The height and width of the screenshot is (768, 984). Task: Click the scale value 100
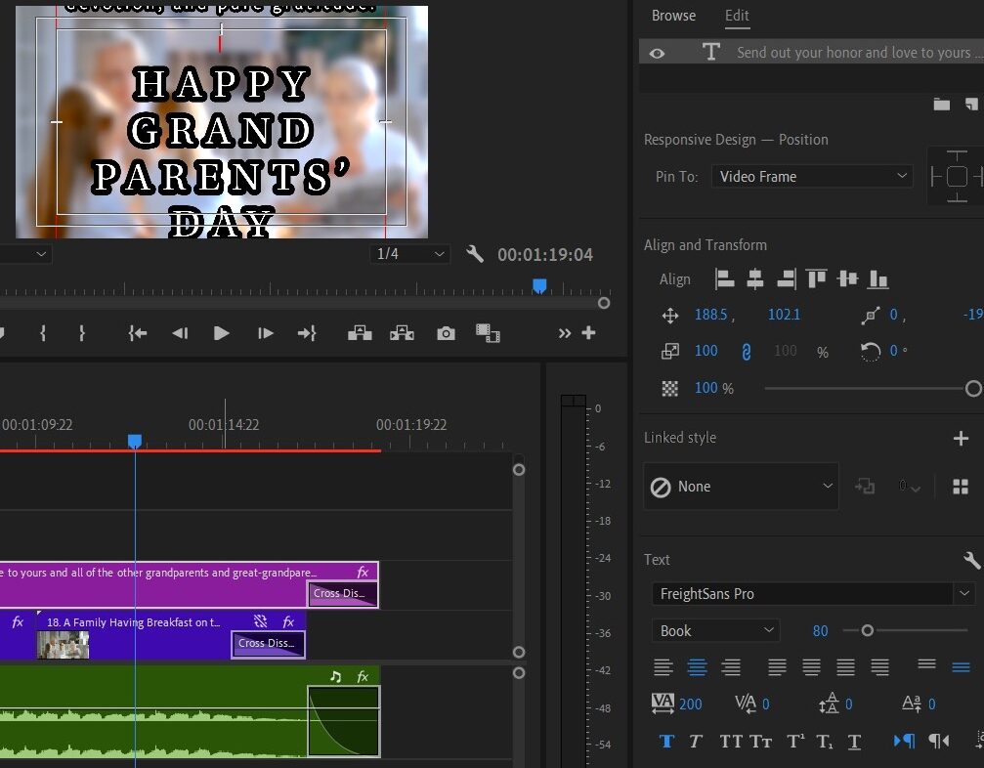point(706,351)
